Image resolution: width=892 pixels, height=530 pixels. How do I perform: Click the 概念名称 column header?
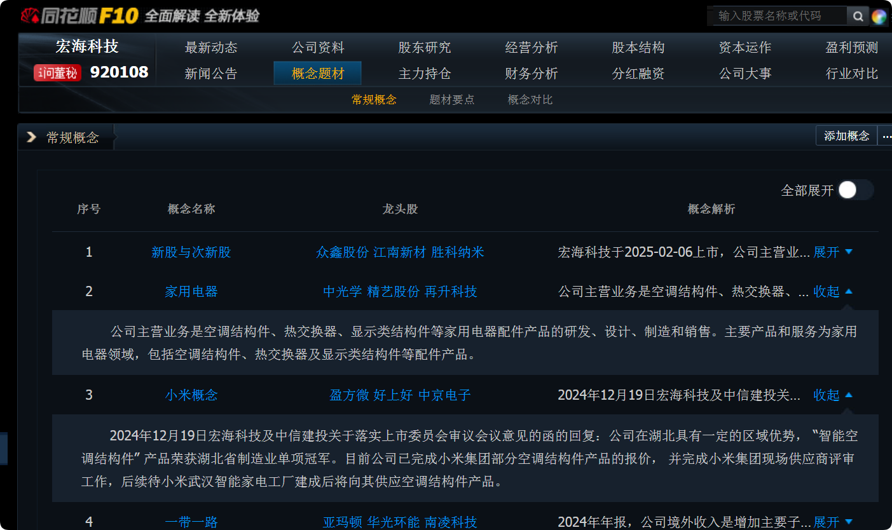coord(191,209)
